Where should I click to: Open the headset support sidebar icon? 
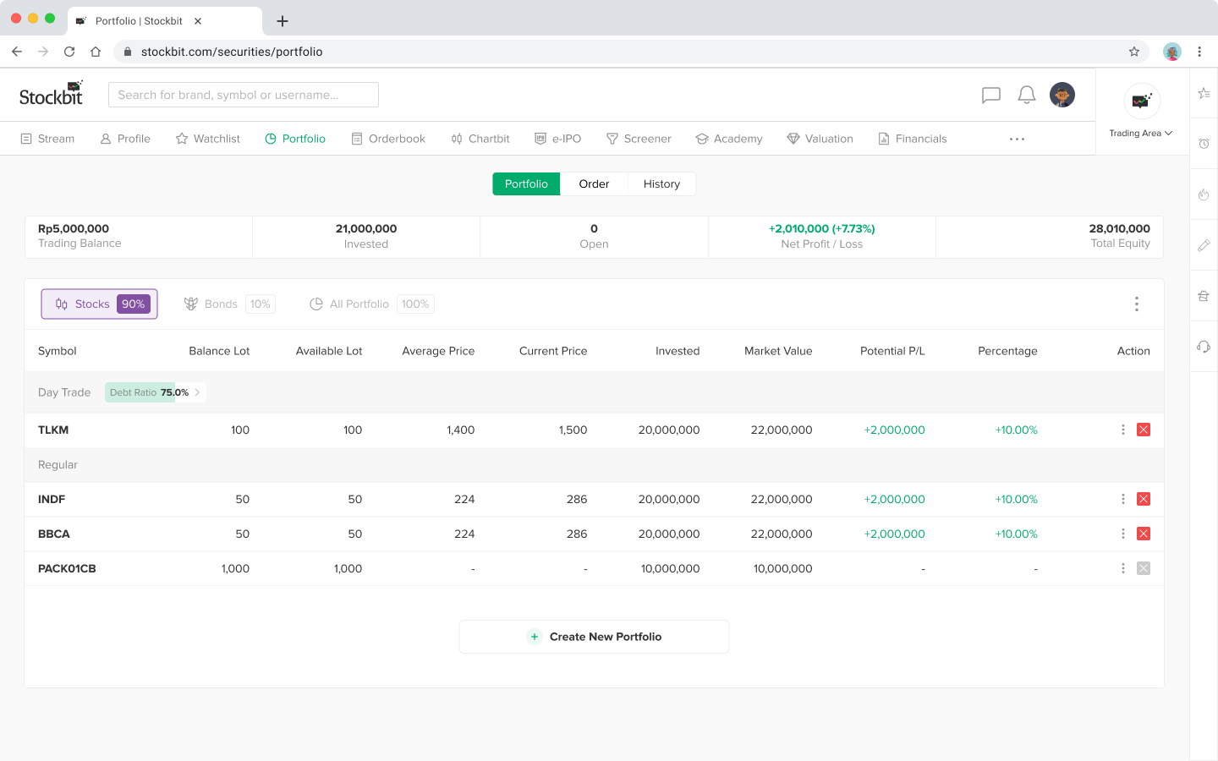point(1204,347)
